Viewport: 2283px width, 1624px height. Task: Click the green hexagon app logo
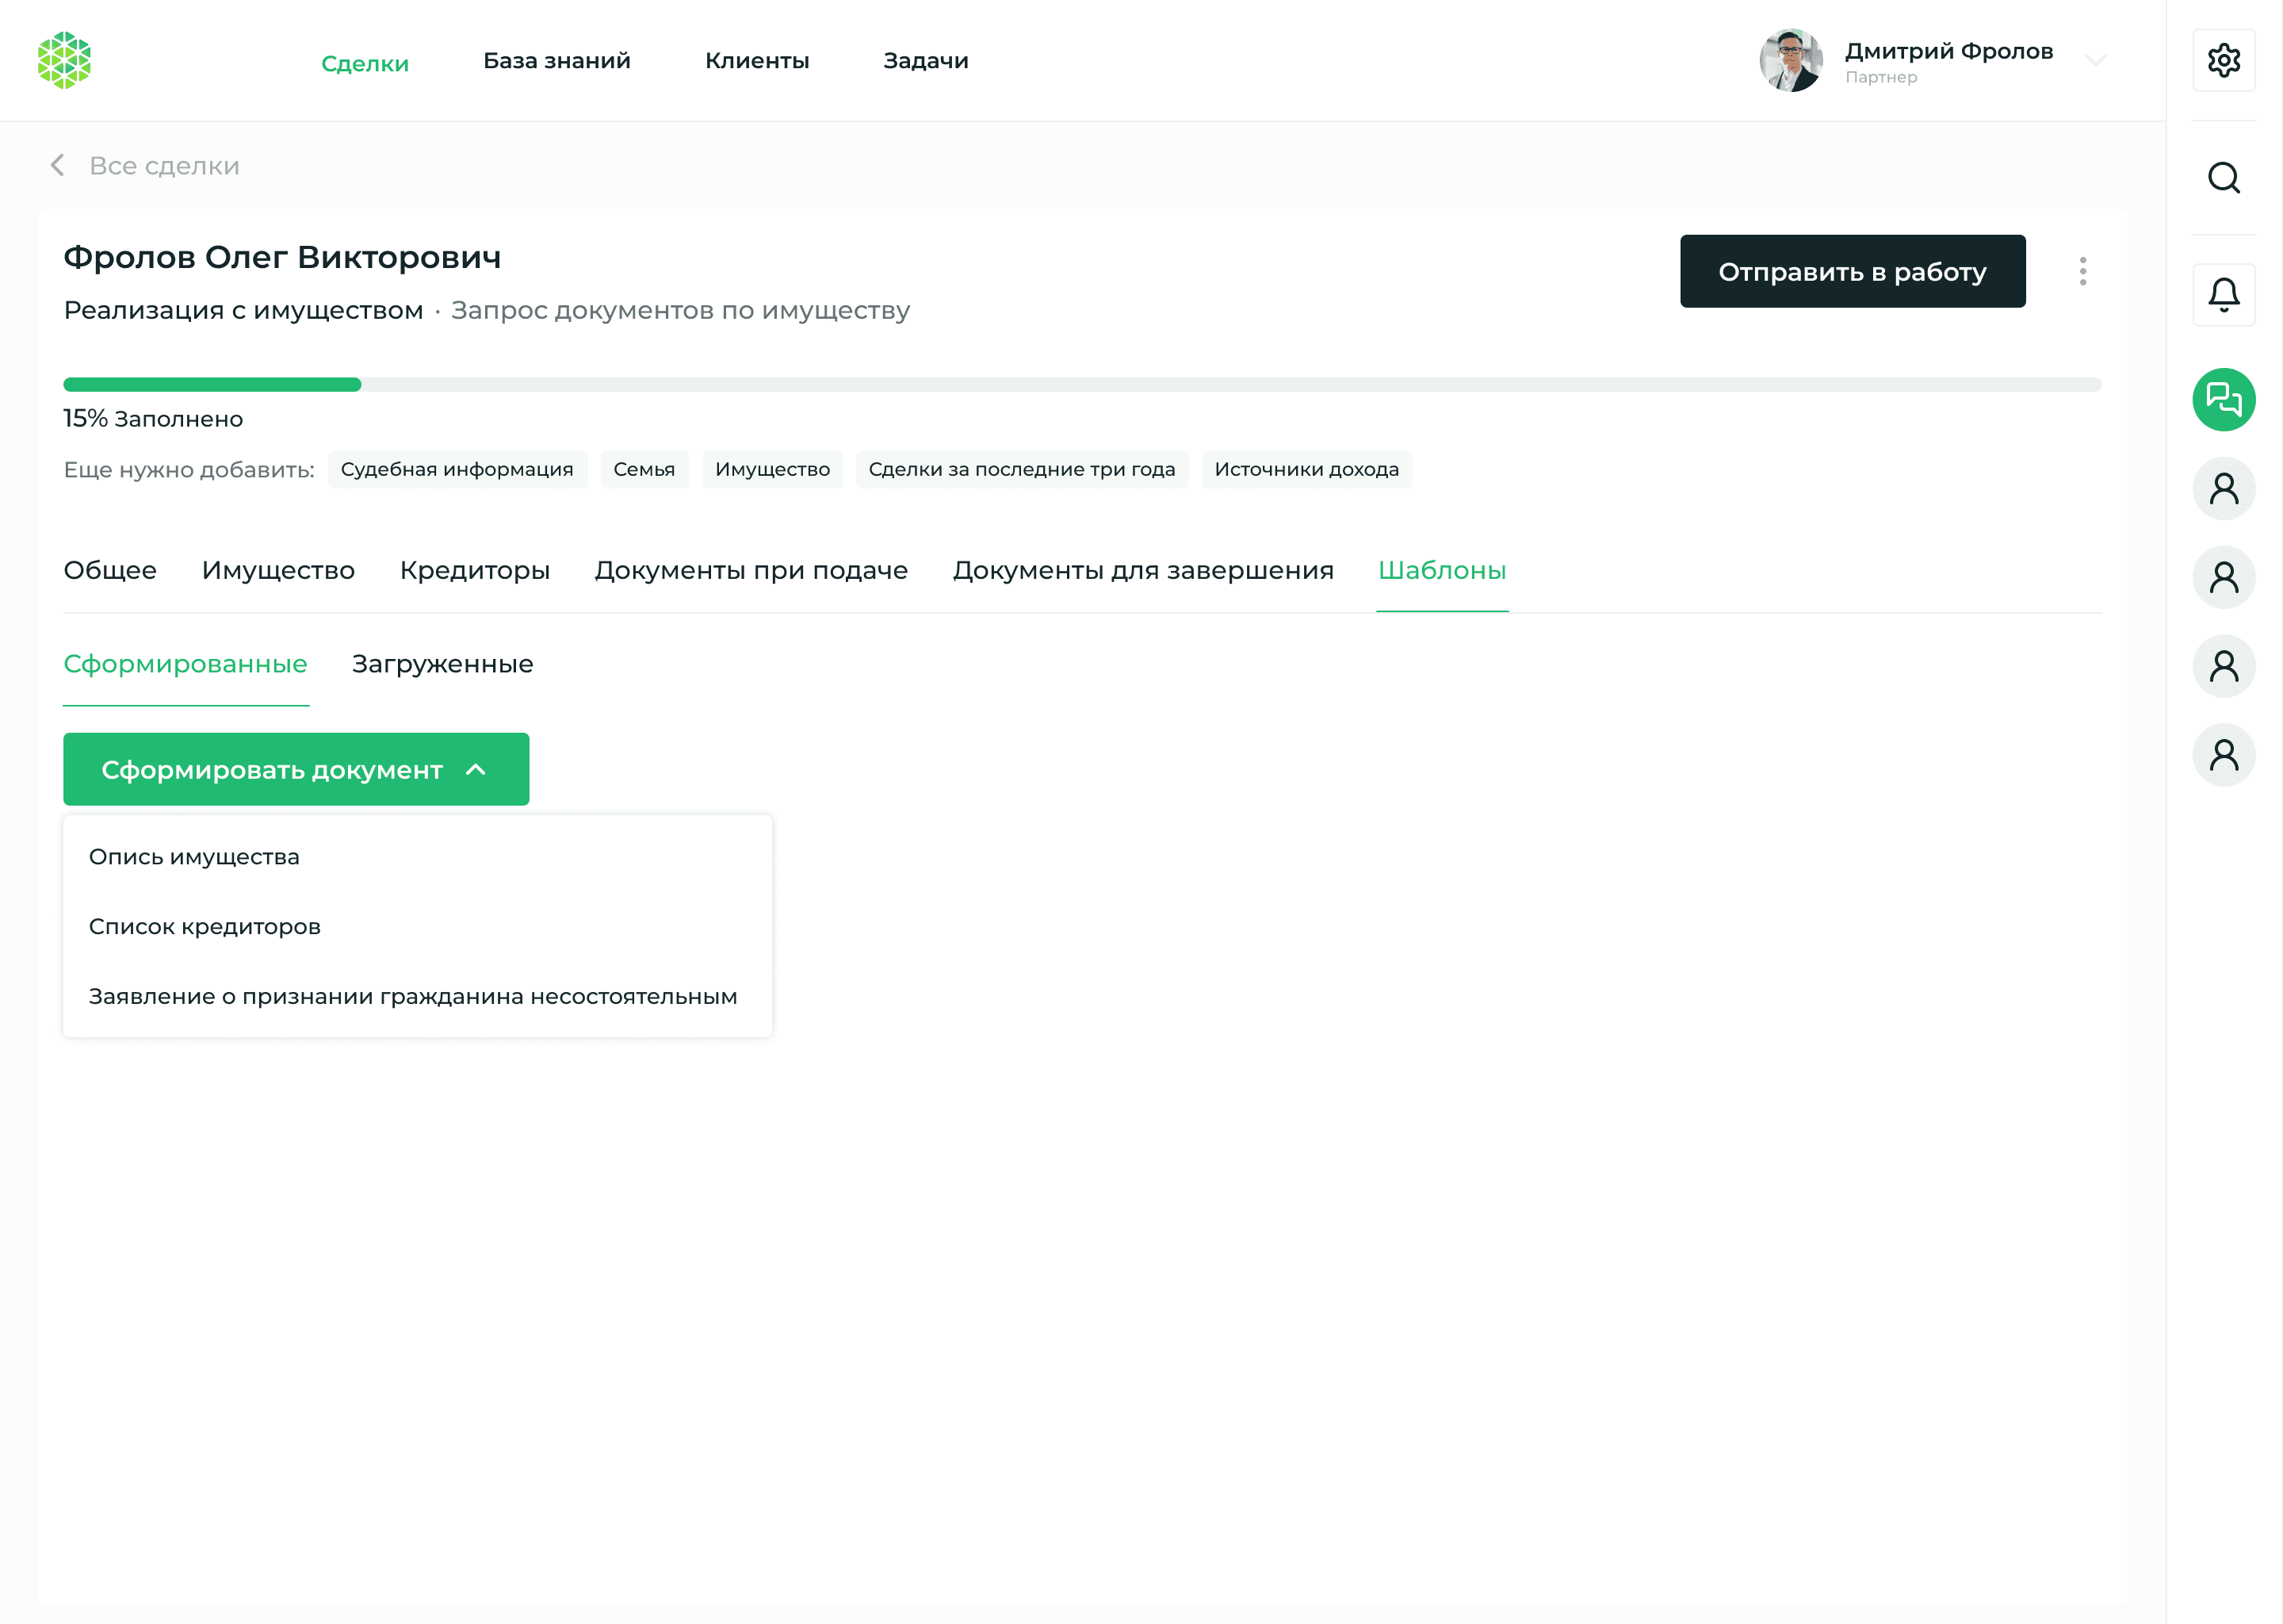tap(64, 61)
